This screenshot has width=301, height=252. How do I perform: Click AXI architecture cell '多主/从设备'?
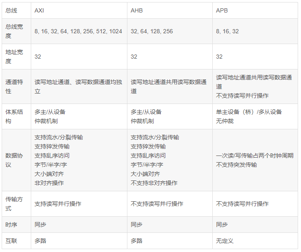click(x=50, y=112)
